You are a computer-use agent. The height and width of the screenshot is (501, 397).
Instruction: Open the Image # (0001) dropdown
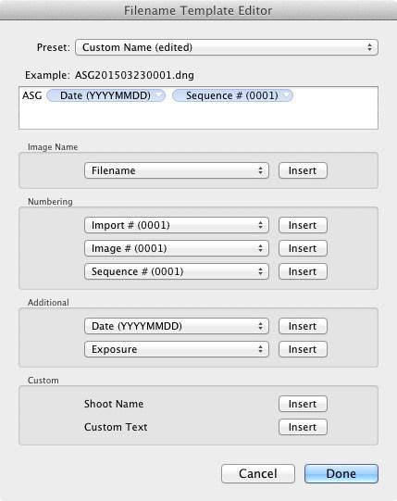click(x=177, y=248)
